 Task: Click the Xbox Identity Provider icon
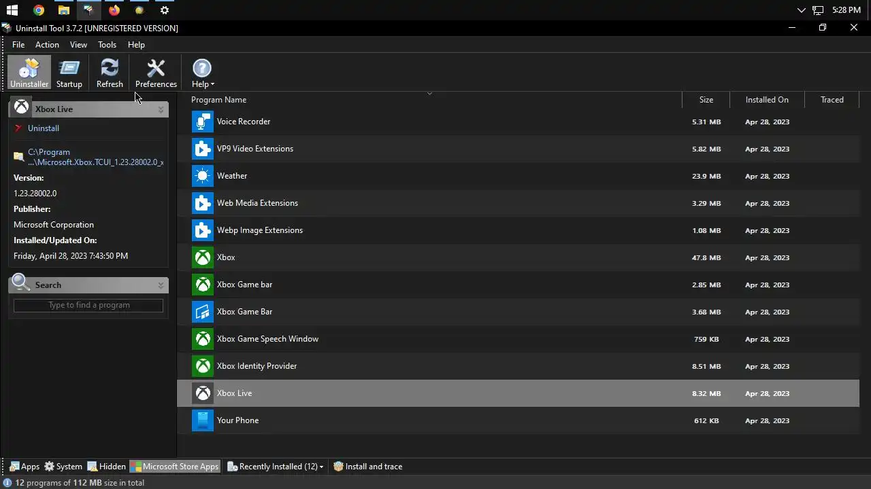click(203, 366)
